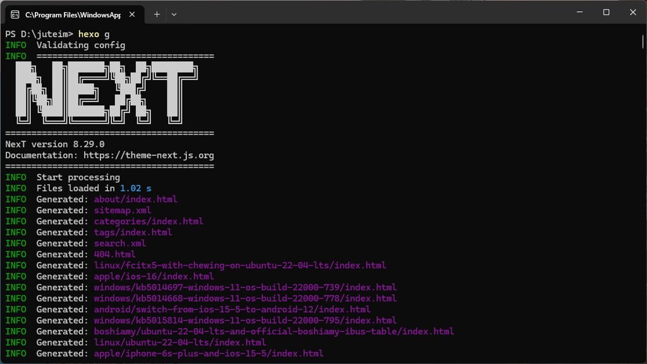Open the https://theme-next.js.org documentation link

[x=148, y=155]
